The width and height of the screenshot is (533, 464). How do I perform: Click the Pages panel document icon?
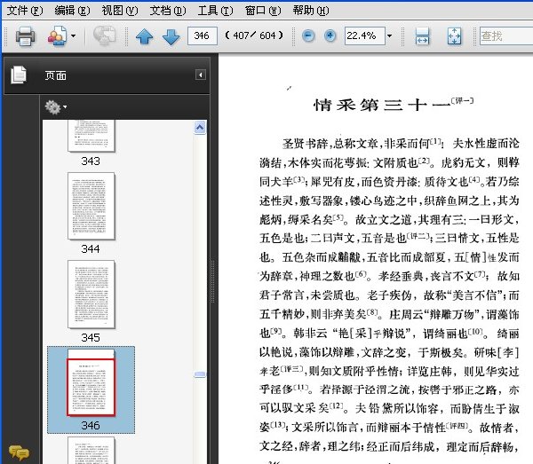(x=19, y=75)
